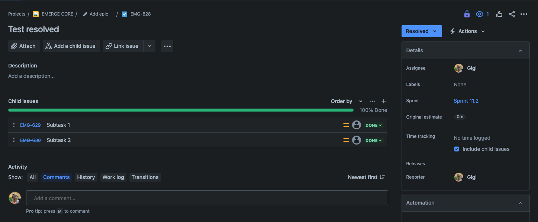The width and height of the screenshot is (538, 222).
Task: Open the share icon menu
Action: tap(512, 14)
